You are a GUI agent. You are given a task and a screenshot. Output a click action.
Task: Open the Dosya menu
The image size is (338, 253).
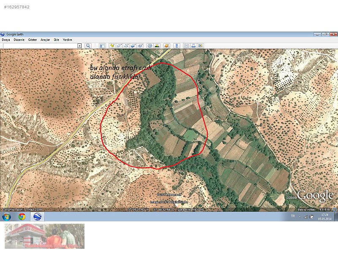point(6,40)
